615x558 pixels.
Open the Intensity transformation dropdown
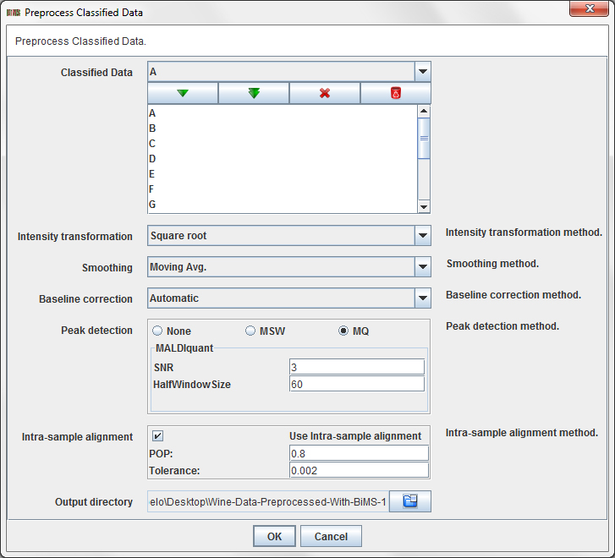pos(423,235)
